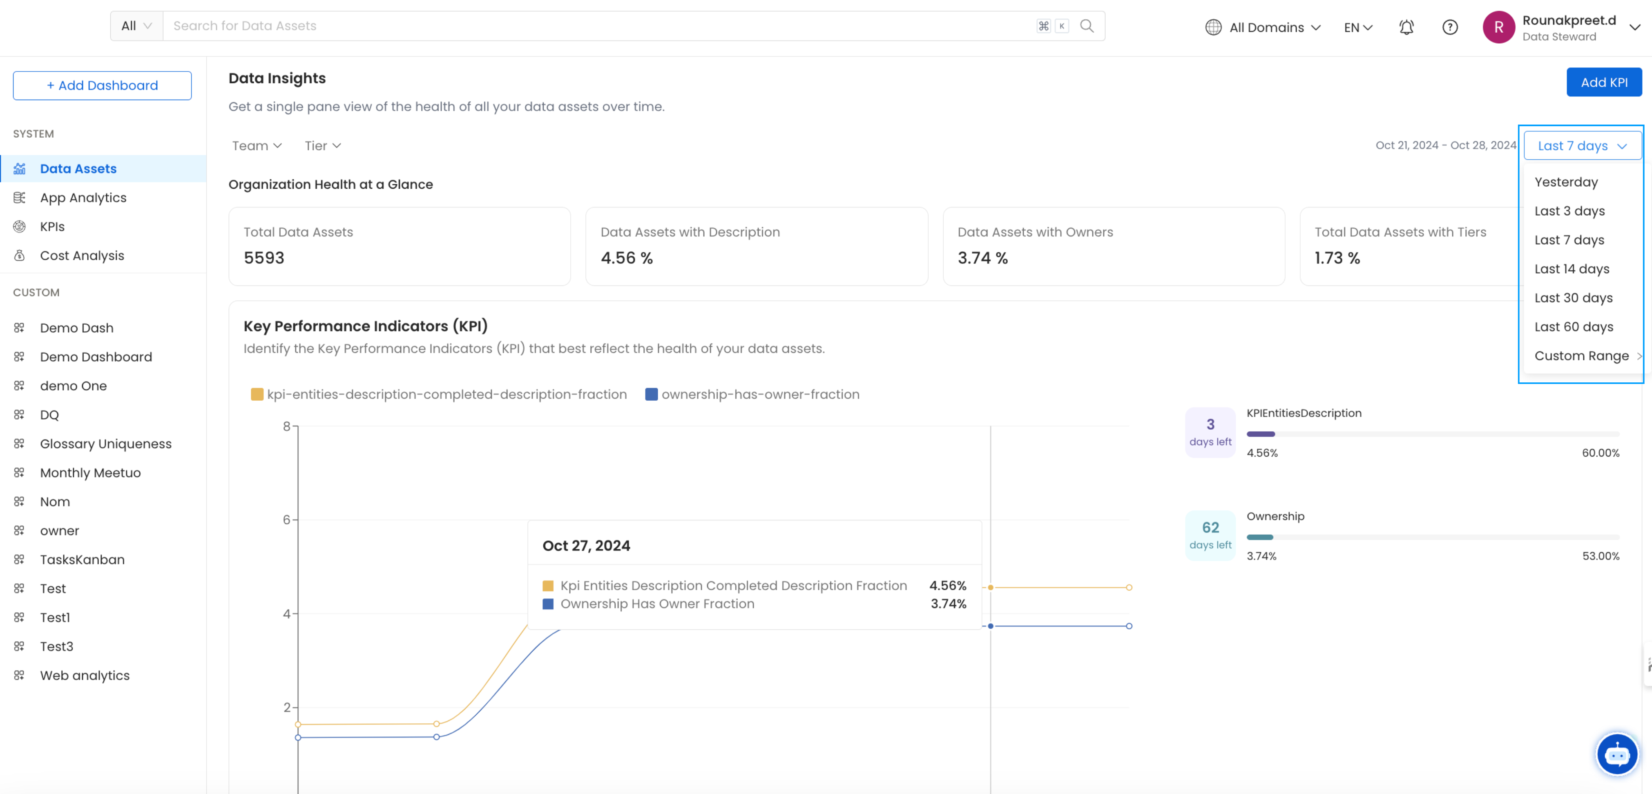Open Cost Analysis section

[81, 255]
